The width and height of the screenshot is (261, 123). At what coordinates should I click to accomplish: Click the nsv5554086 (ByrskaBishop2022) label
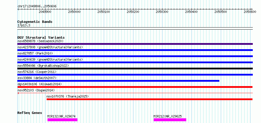[43, 66]
